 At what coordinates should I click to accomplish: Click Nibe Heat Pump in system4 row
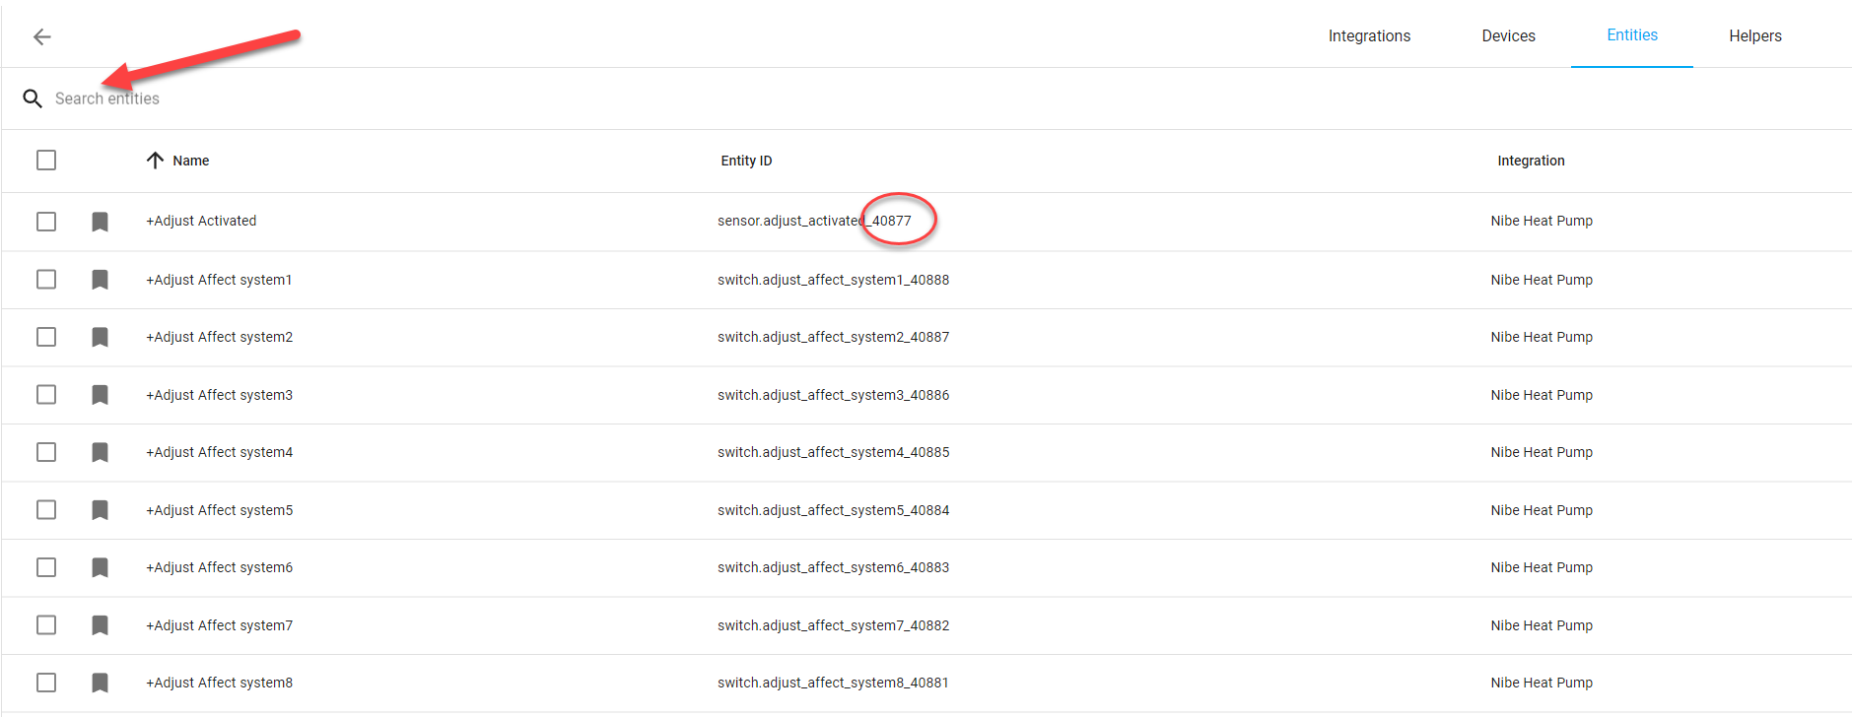click(1542, 452)
